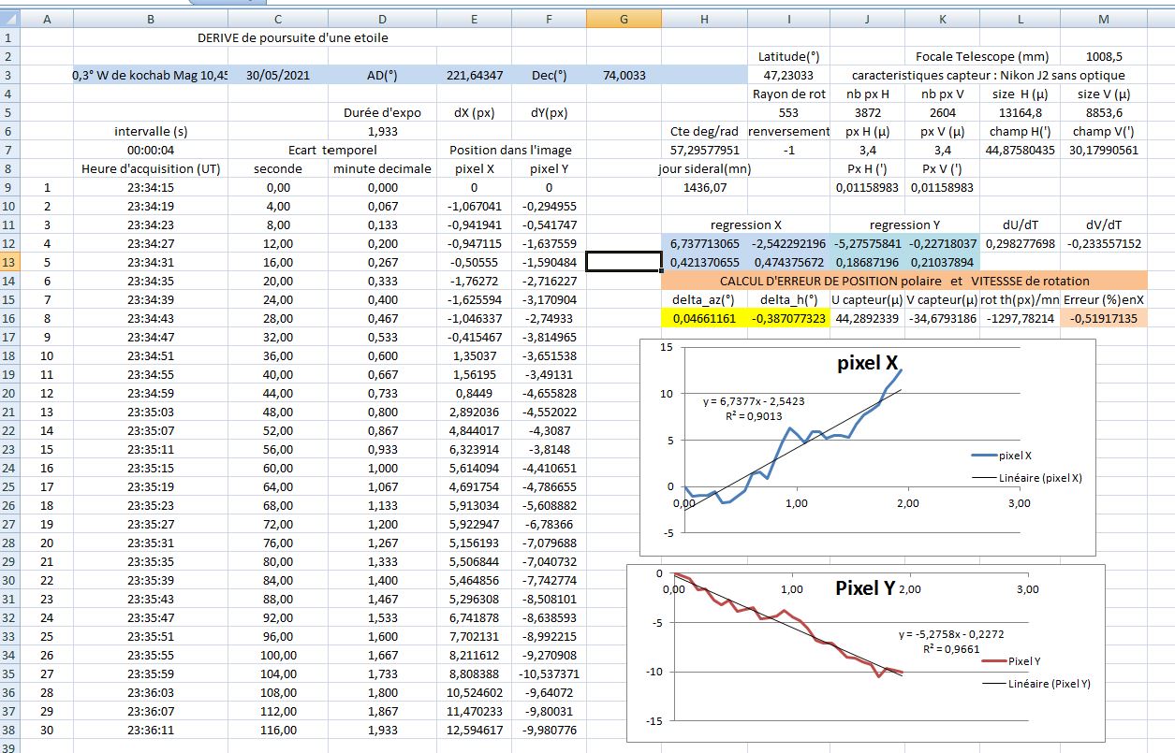Screen dimensions: 1175x753
Task: Click the regression slope cell 6,737713065
Action: pyautogui.click(x=705, y=243)
